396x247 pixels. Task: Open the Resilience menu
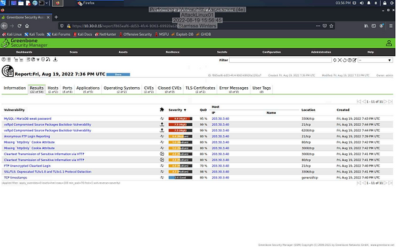pyautogui.click(x=172, y=52)
